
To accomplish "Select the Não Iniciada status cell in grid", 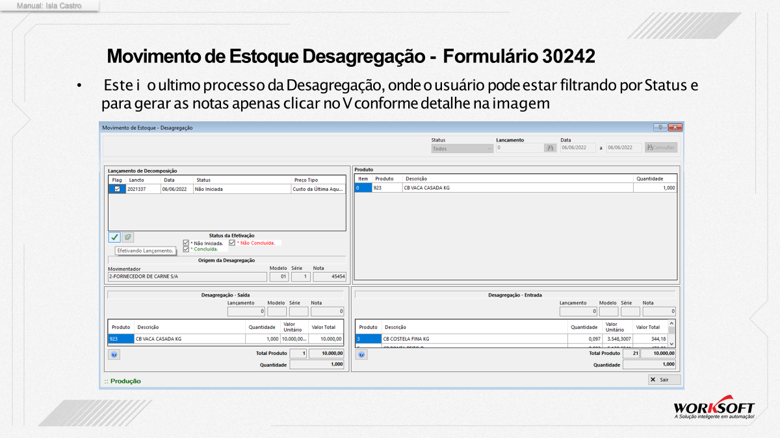I will [x=242, y=189].
